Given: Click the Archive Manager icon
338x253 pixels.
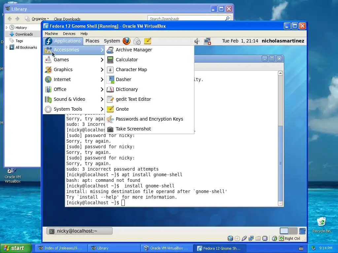Looking at the screenshot, I should [x=110, y=50].
